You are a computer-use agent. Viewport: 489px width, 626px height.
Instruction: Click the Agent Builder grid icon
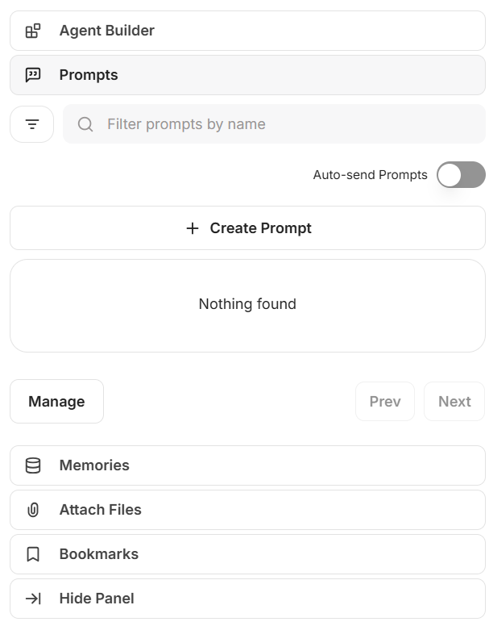coord(33,31)
